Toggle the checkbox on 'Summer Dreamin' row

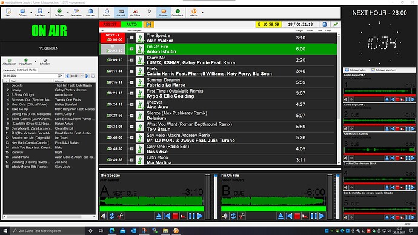click(131, 82)
